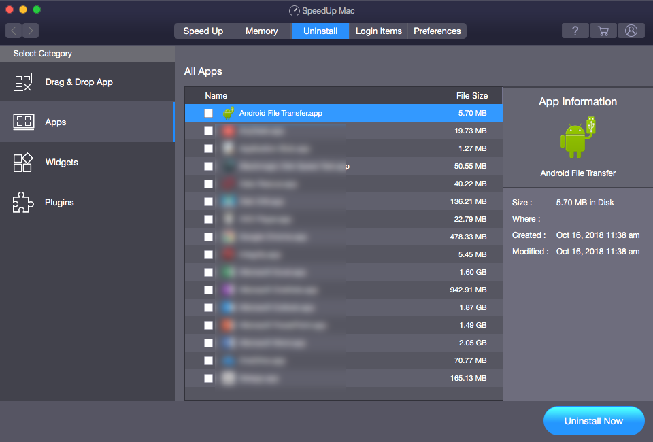The image size is (653, 442).
Task: Switch to the Memory tab
Action: pyautogui.click(x=261, y=31)
